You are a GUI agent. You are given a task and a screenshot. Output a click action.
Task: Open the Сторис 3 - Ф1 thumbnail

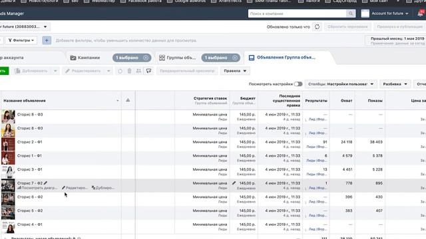tap(8, 172)
